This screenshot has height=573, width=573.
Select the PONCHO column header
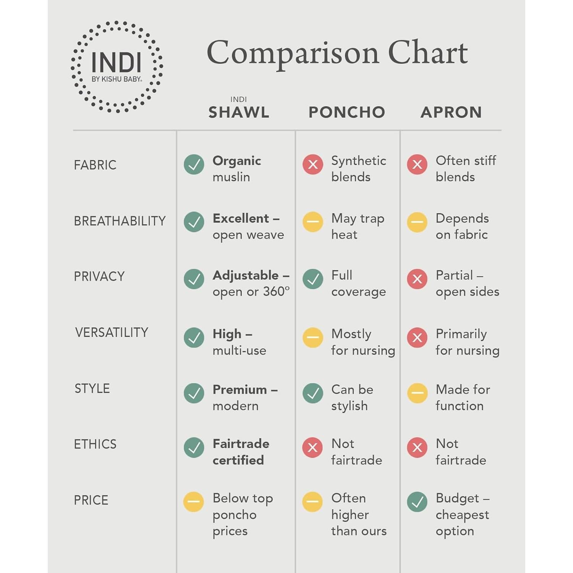click(x=347, y=112)
